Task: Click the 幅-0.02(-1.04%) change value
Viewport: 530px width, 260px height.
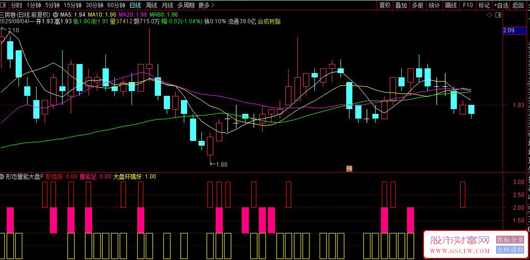Action: pos(181,22)
